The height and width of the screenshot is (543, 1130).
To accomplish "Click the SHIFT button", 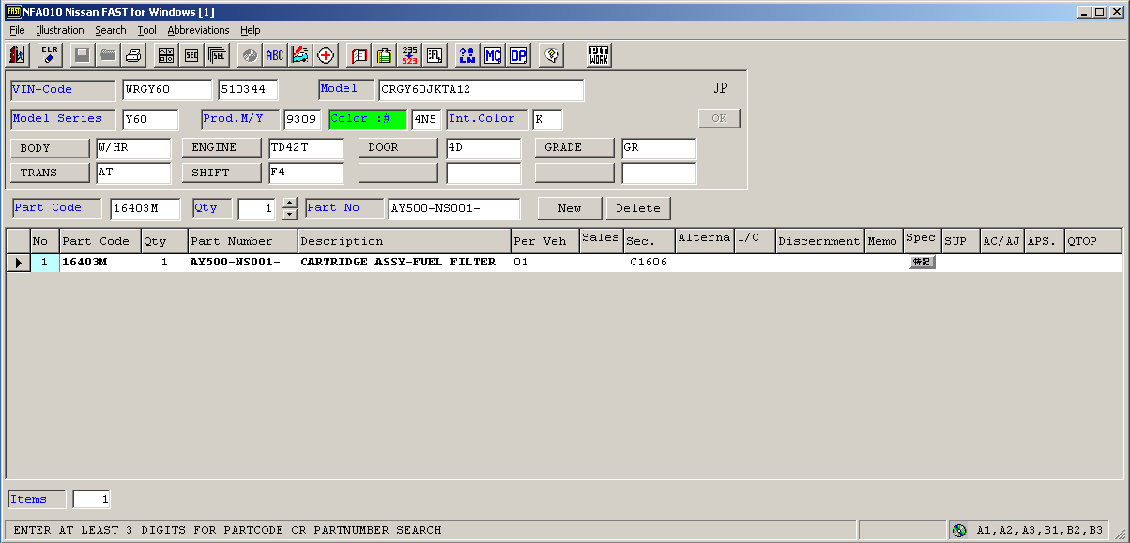I will [221, 173].
